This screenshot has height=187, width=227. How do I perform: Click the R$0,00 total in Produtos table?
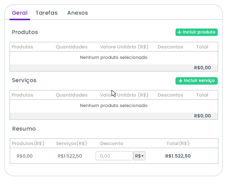[202, 68]
